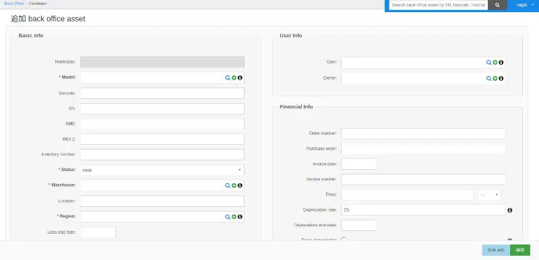The image size is (539, 260).
Task: Click the lookup magnifier for Warehouse
Action: (x=228, y=185)
